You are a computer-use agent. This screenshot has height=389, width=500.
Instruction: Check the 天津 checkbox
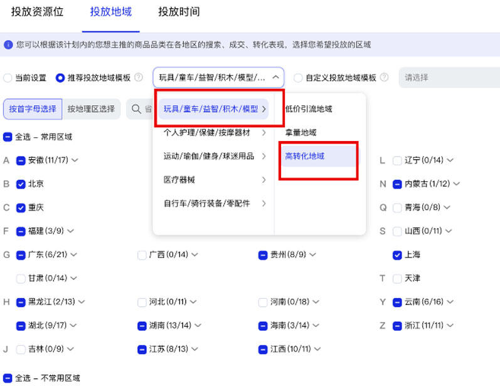click(x=397, y=279)
